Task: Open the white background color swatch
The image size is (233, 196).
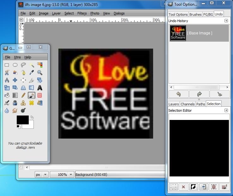Action: 31,126
